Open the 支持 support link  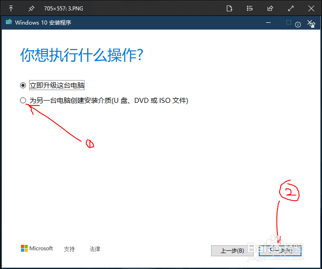coord(69,249)
